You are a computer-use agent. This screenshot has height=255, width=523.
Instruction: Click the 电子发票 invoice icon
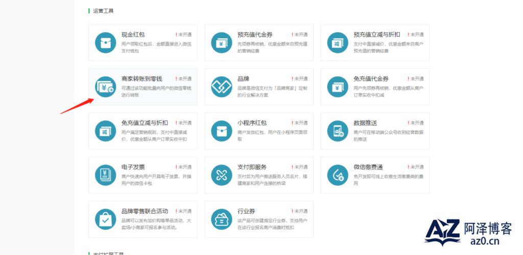coord(105,175)
